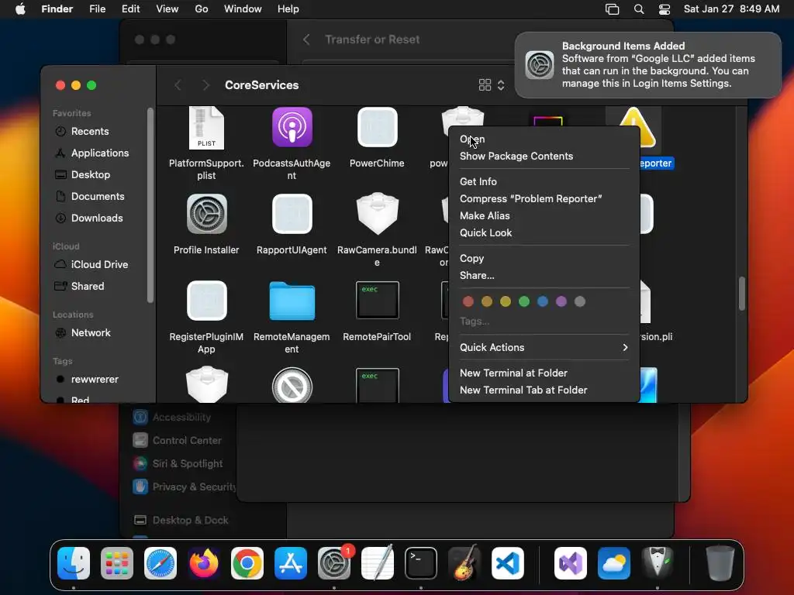The image size is (794, 595).
Task: Choose Make Alias in the context menu
Action: (x=544, y=216)
